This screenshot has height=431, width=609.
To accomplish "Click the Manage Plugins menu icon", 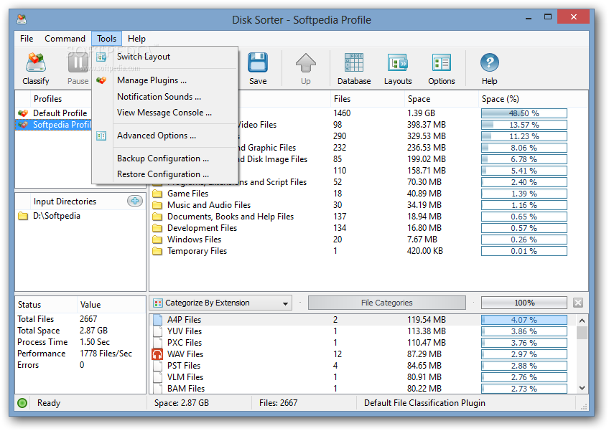I will coord(101,80).
